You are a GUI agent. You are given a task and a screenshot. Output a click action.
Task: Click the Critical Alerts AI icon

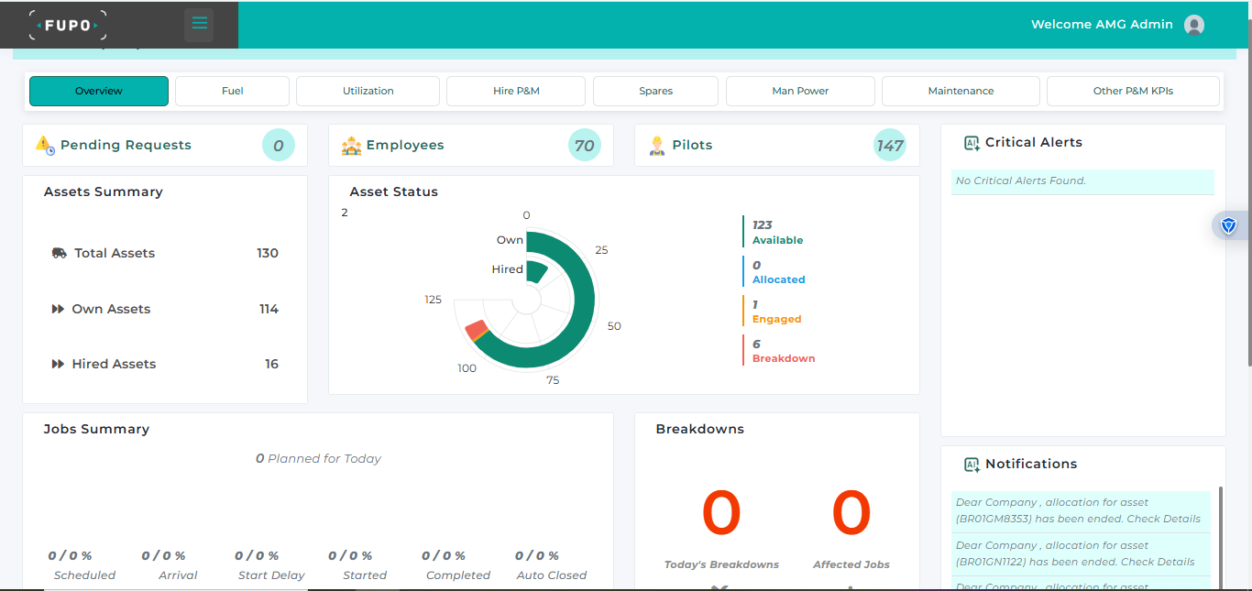coord(972,143)
